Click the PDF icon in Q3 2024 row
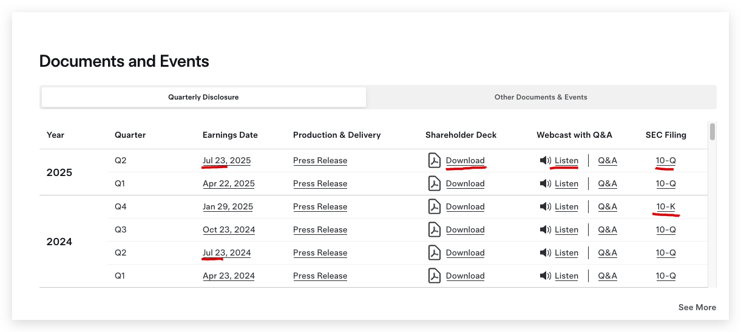The image size is (741, 332). tap(434, 230)
